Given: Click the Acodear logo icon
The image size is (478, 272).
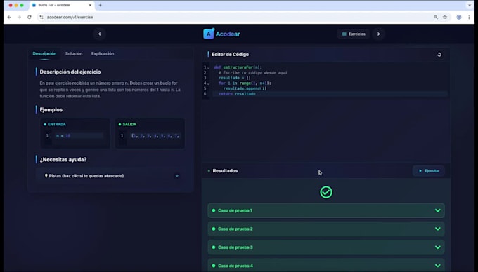Looking at the screenshot, I should [x=209, y=34].
